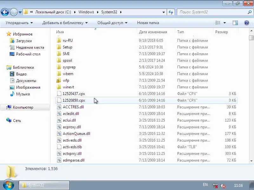Select the acproxy.dll file icon
The height and width of the screenshot is (190, 254).
[59, 127]
